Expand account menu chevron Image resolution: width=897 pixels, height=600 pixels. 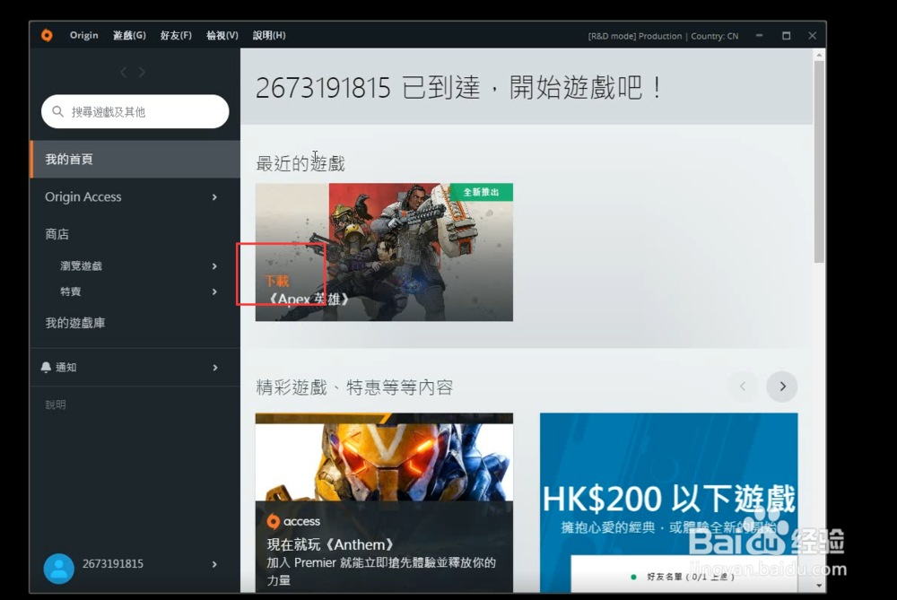(214, 564)
